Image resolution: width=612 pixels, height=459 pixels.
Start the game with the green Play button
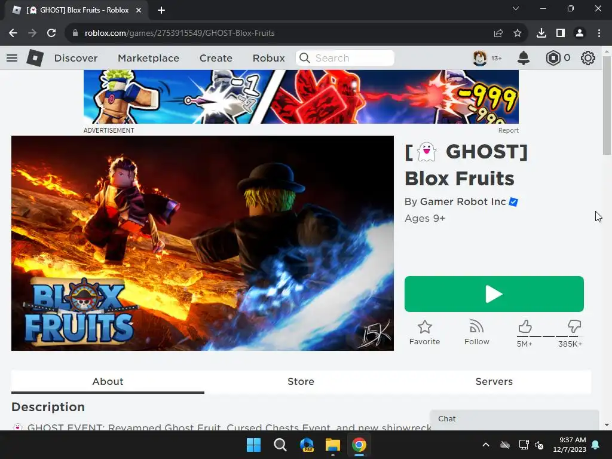click(494, 294)
